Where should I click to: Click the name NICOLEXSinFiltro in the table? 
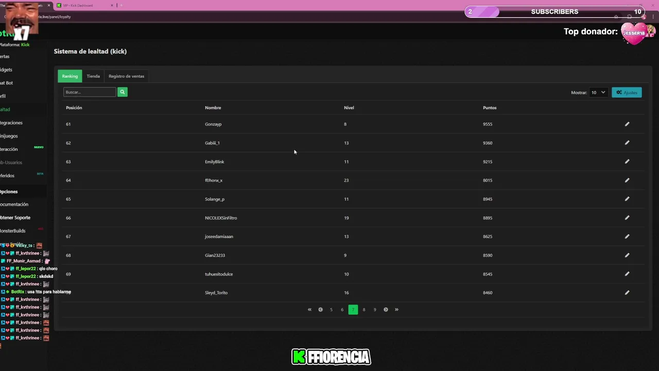[x=221, y=218]
